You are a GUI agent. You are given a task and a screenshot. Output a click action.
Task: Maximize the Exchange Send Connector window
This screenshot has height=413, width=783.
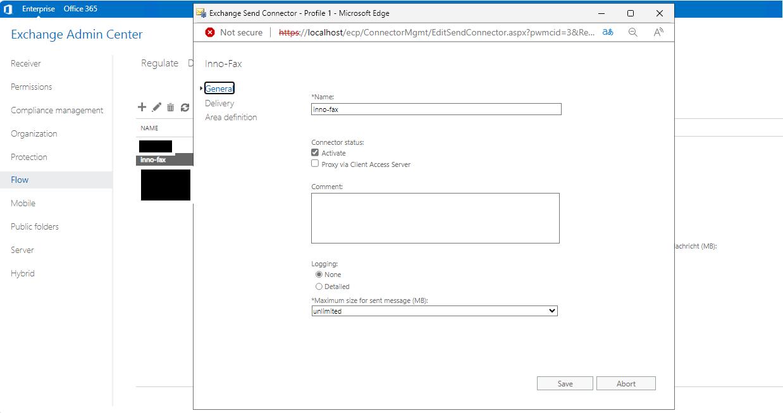click(631, 13)
